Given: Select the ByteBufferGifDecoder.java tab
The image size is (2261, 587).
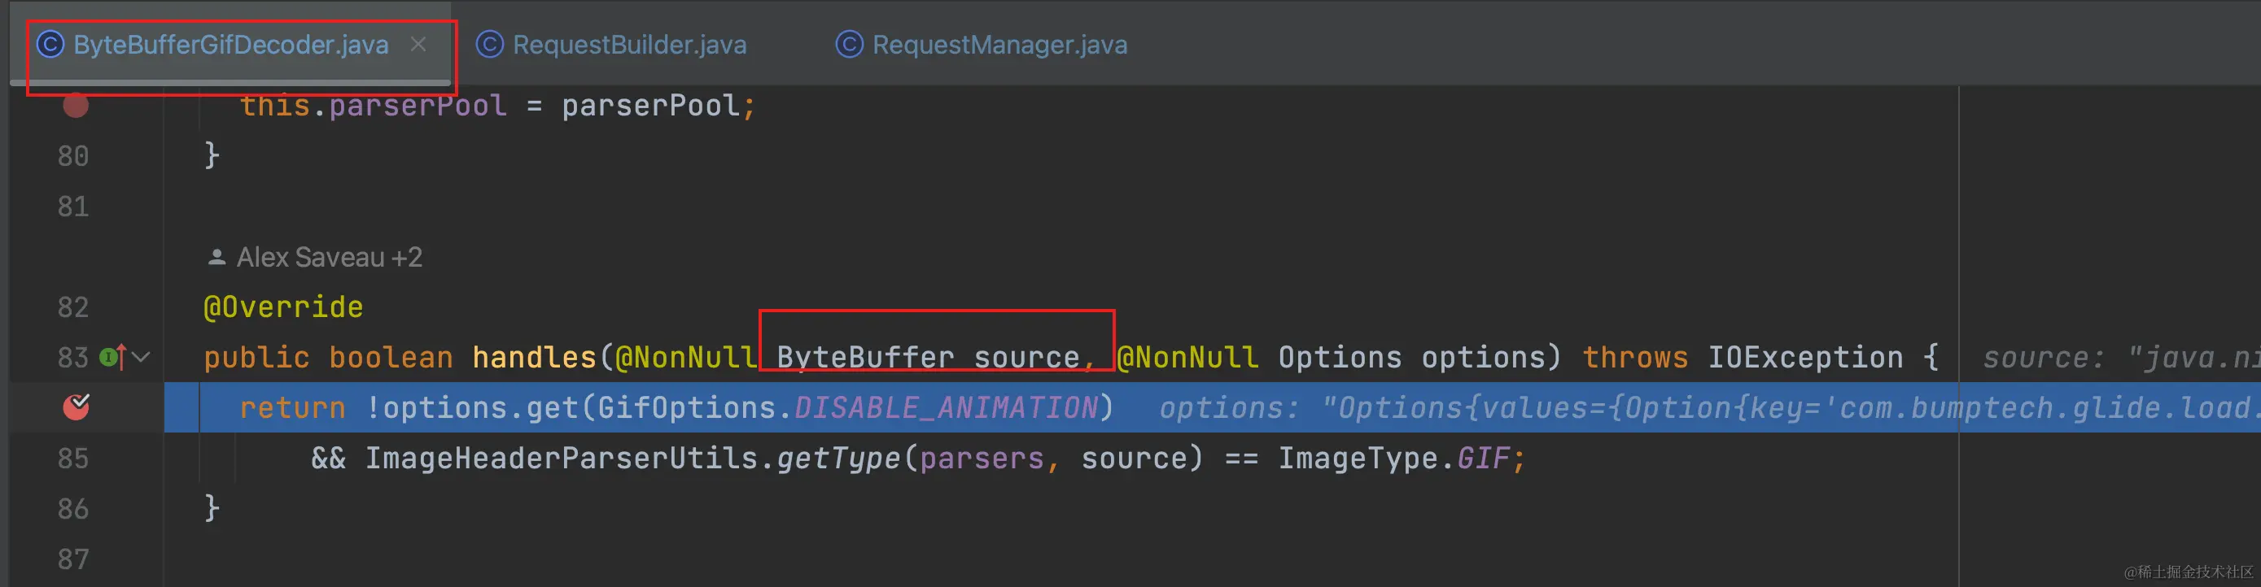Looking at the screenshot, I should pyautogui.click(x=230, y=44).
